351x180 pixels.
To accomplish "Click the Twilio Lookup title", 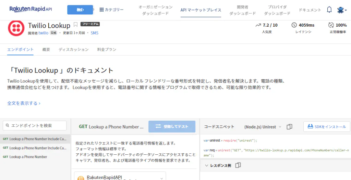I will click(49, 26).
